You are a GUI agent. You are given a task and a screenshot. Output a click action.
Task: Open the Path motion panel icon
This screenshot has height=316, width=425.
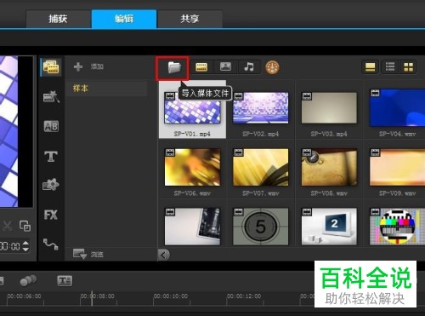tap(51, 244)
